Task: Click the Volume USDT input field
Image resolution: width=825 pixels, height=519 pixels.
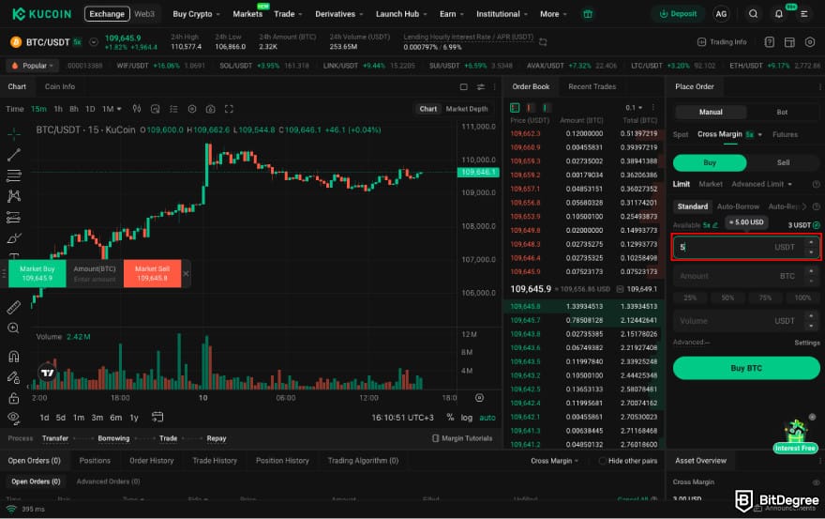Action: [746, 321]
